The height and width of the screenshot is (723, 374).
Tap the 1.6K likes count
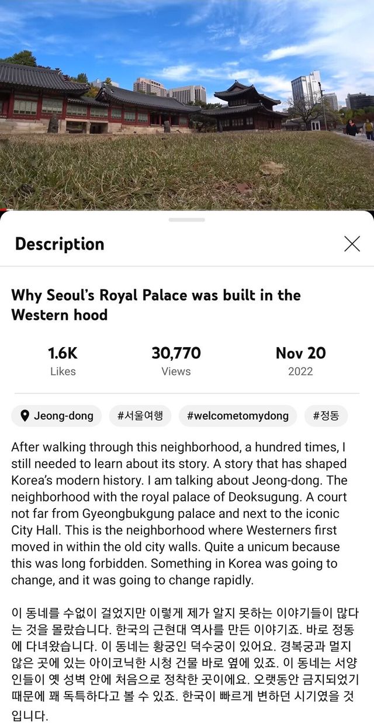pyautogui.click(x=63, y=353)
